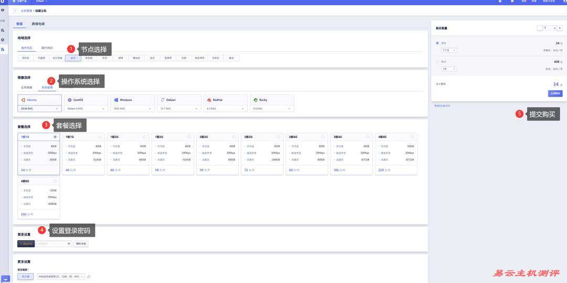The height and width of the screenshot is (283, 567).
Task: Click the random password generate button
Action: click(x=81, y=244)
